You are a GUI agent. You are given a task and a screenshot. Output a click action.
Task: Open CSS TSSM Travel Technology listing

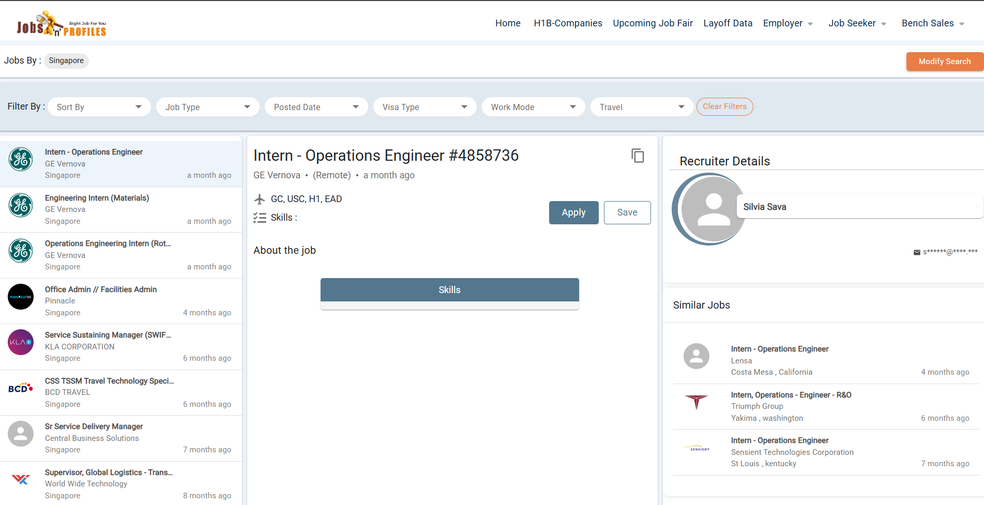pos(121,392)
